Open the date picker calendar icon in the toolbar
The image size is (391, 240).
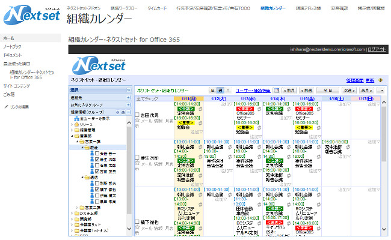277,90
